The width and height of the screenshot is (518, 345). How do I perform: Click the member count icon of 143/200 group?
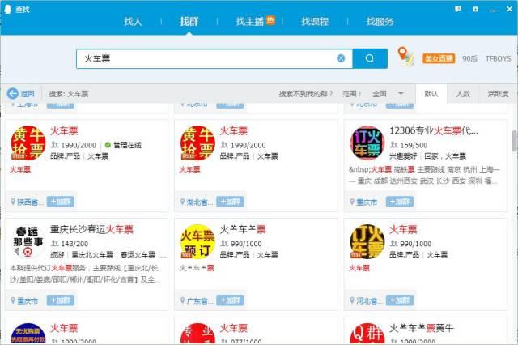[x=54, y=244]
